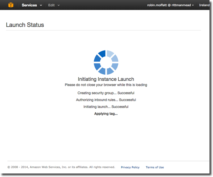Open the Terms of Use link

[x=155, y=167]
